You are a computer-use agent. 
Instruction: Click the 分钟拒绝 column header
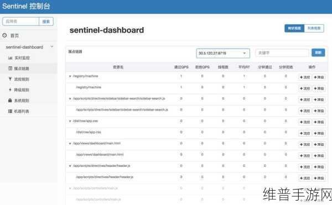286,67
